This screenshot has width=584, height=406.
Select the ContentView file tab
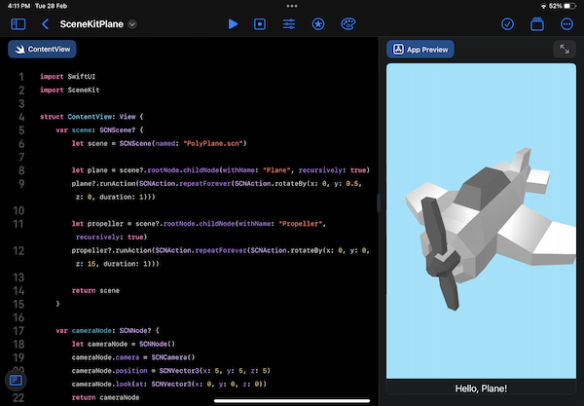click(42, 49)
